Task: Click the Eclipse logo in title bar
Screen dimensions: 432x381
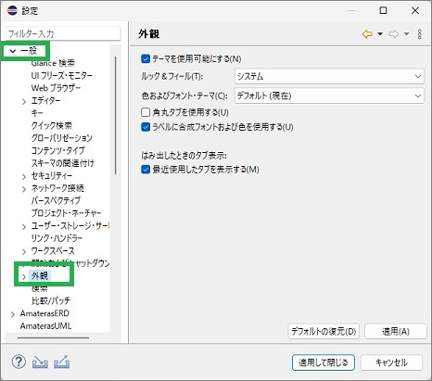Action: click(12, 10)
